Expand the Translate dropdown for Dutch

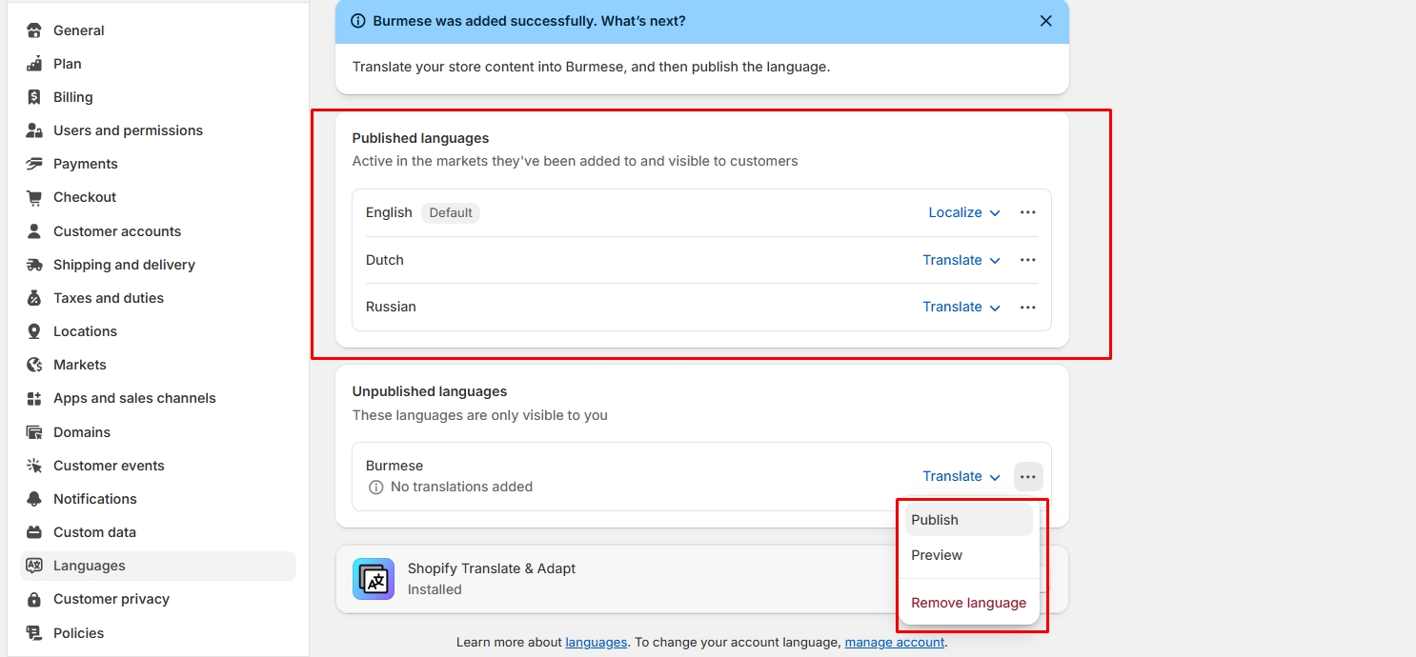[x=961, y=260]
